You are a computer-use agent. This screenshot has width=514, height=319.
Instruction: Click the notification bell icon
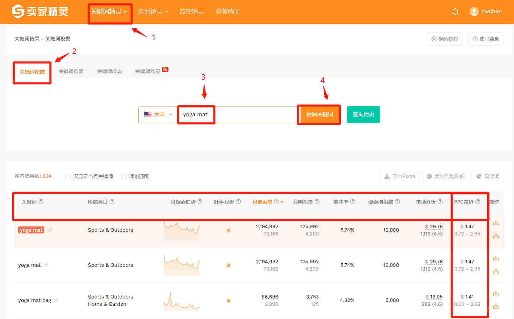pyautogui.click(x=455, y=11)
